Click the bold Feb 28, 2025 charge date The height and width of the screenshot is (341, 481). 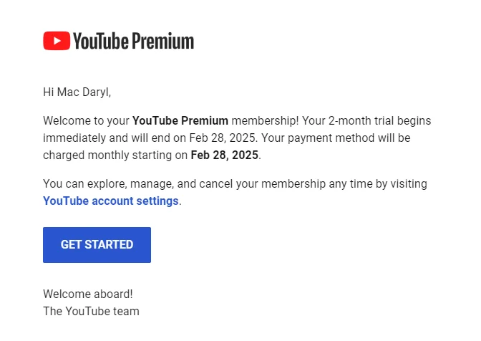(225, 155)
